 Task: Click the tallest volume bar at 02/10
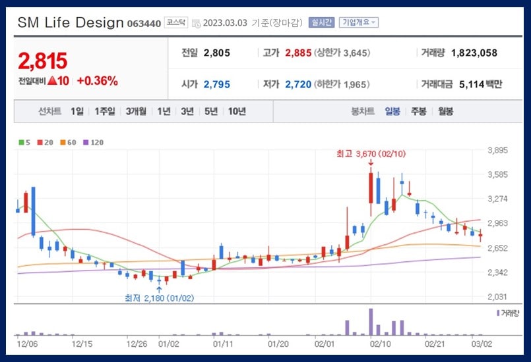(371, 321)
